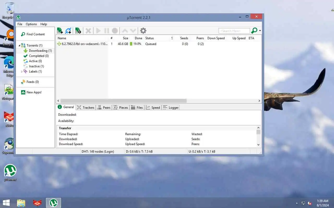The width and height of the screenshot is (334, 208).
Task: Click the details pane scroll down arrow
Action: click(x=259, y=145)
